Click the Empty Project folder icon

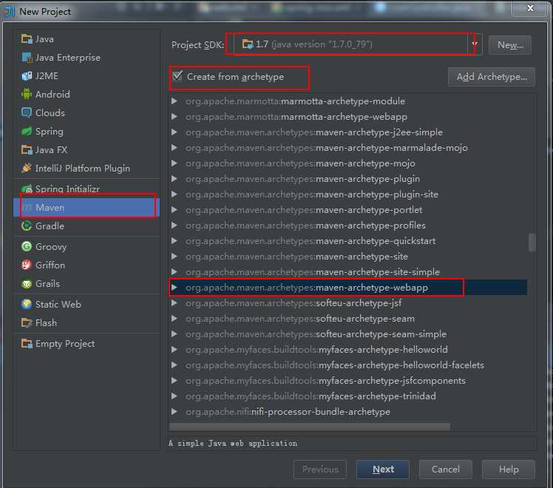27,343
